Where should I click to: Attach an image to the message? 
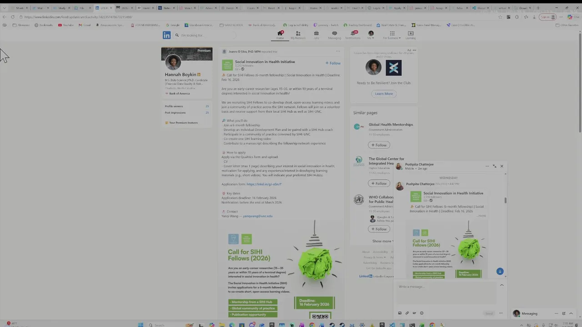[400, 313]
